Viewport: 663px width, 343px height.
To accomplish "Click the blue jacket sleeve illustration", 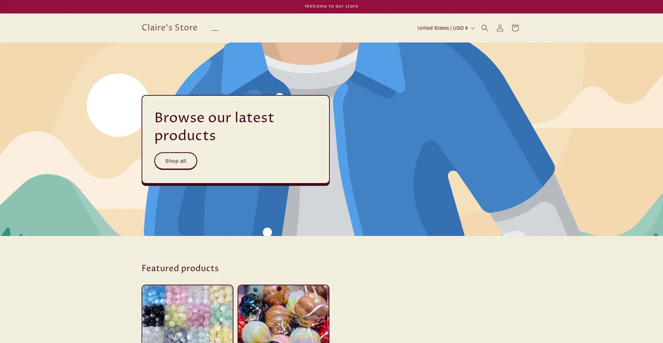I will click(483, 138).
